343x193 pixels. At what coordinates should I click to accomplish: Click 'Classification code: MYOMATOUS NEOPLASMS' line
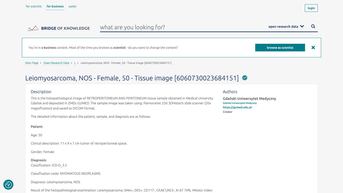66,173
